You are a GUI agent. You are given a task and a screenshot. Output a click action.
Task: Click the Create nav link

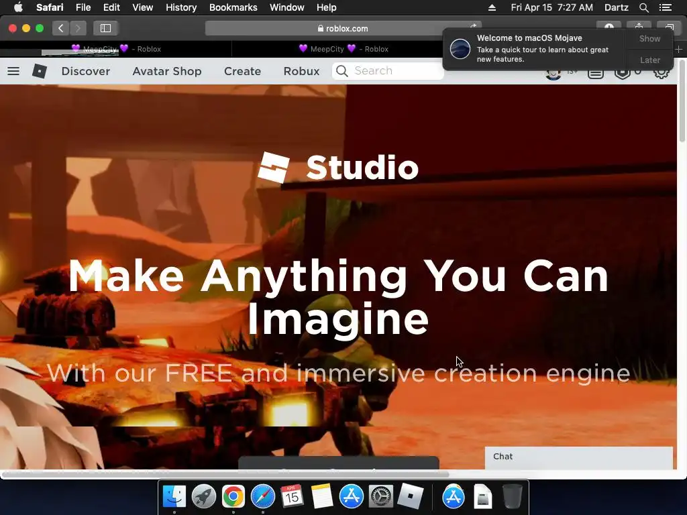tap(242, 71)
